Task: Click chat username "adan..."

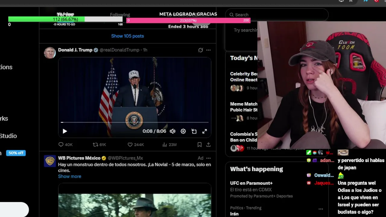Action: (x=327, y=160)
